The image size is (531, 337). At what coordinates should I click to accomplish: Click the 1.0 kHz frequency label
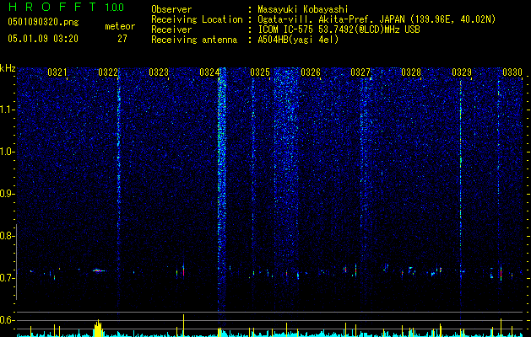(x=7, y=152)
